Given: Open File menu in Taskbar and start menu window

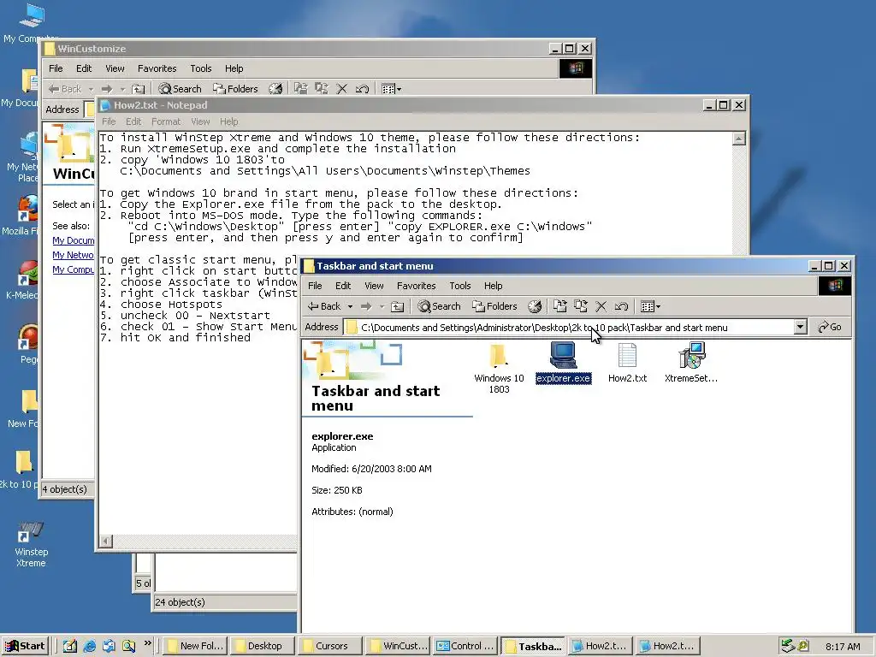Looking at the screenshot, I should [315, 286].
